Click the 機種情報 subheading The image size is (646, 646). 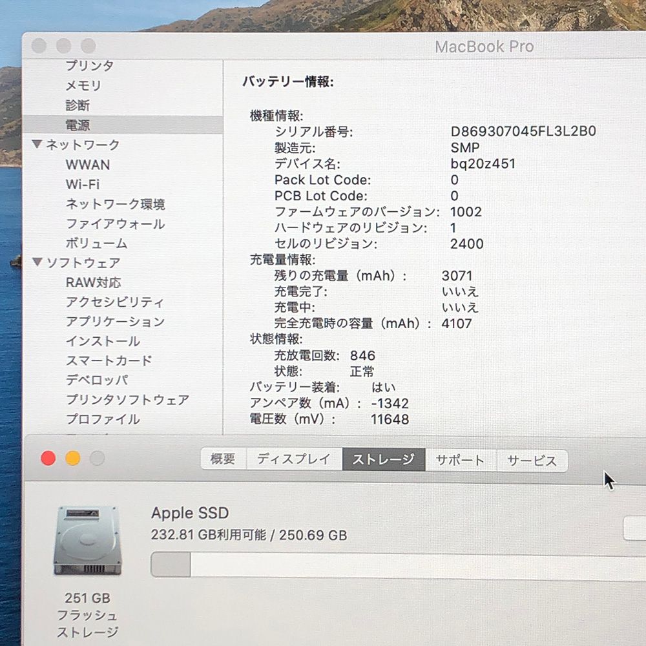tap(276, 116)
